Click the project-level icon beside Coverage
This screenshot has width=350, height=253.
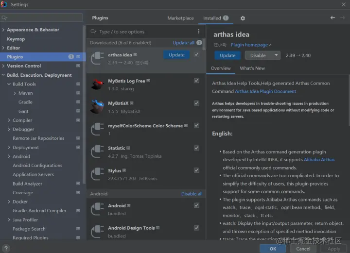(78, 192)
